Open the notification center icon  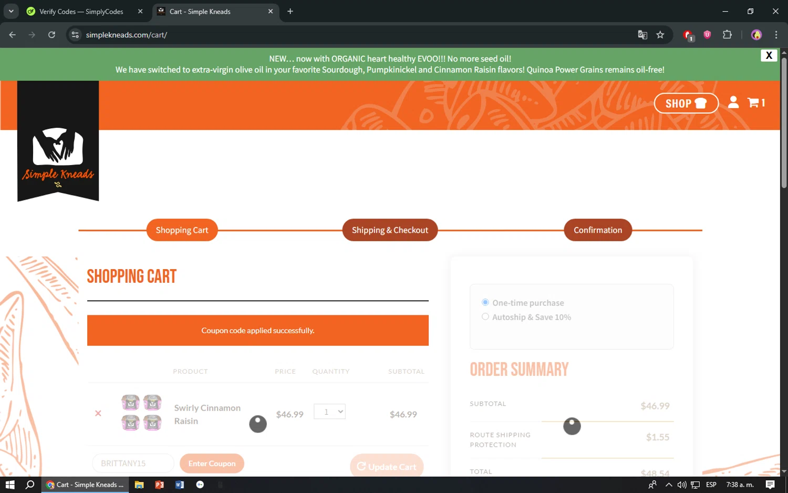click(x=770, y=485)
